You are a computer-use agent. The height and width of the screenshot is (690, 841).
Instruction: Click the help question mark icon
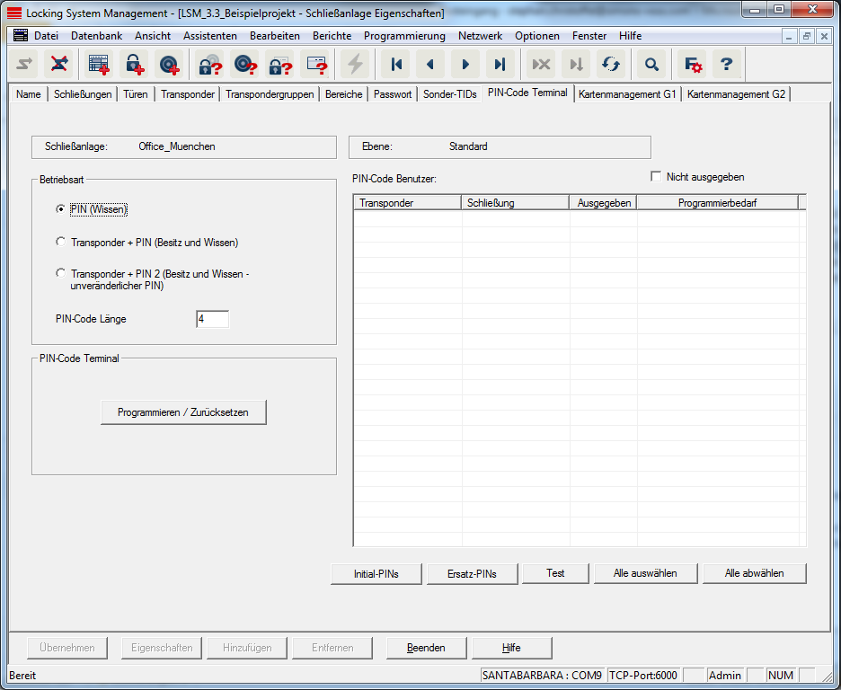pyautogui.click(x=727, y=65)
